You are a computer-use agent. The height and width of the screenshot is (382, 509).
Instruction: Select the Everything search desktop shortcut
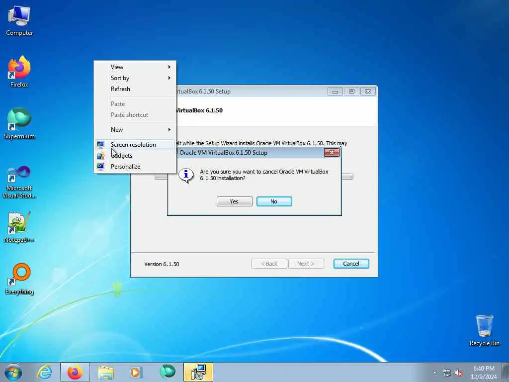click(19, 279)
